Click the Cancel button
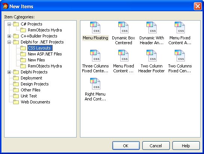The height and width of the screenshot is (154, 204). point(156,145)
